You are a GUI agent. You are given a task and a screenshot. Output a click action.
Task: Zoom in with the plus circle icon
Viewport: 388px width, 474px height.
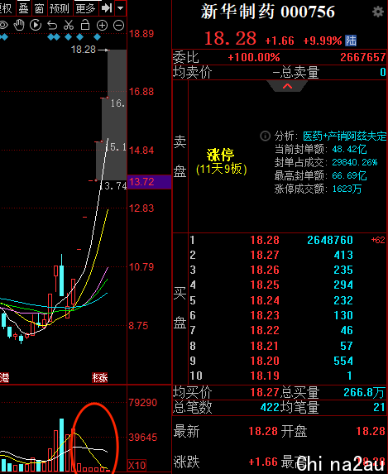102,26
